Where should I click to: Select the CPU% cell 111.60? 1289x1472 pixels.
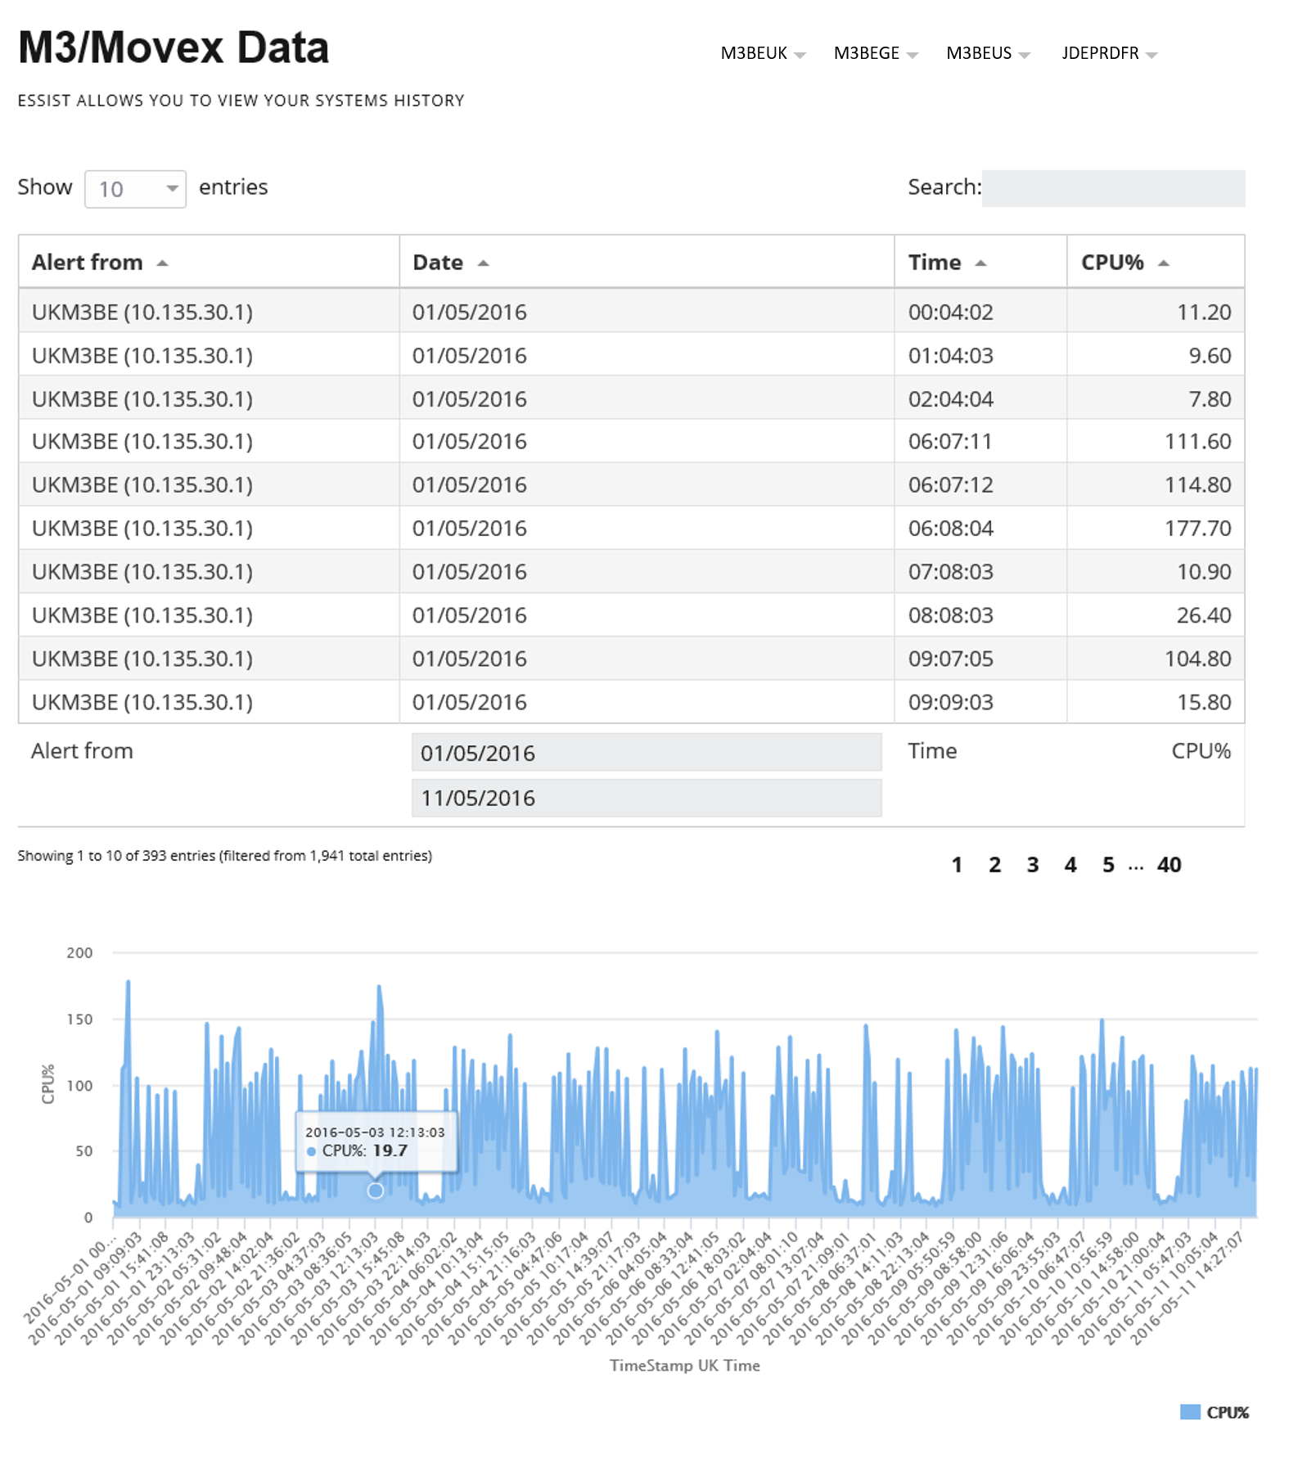pos(1156,442)
